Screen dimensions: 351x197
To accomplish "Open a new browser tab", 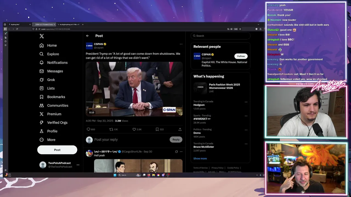I will pyautogui.click(x=83, y=25).
